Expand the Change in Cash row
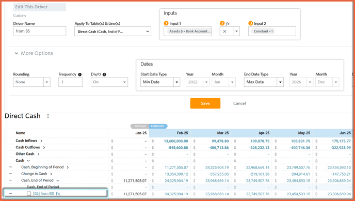This screenshot has height=201, width=355. pos(51,174)
